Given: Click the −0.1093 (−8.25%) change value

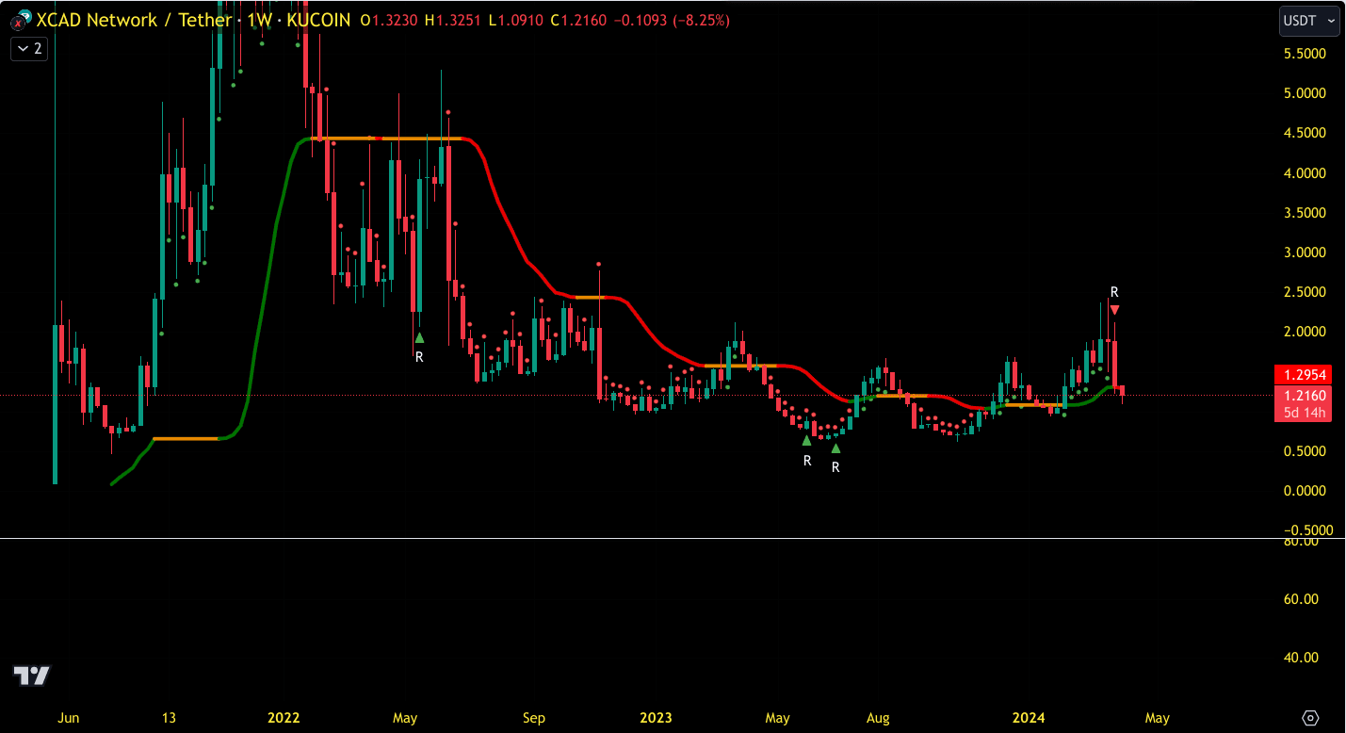Looking at the screenshot, I should 673,20.
